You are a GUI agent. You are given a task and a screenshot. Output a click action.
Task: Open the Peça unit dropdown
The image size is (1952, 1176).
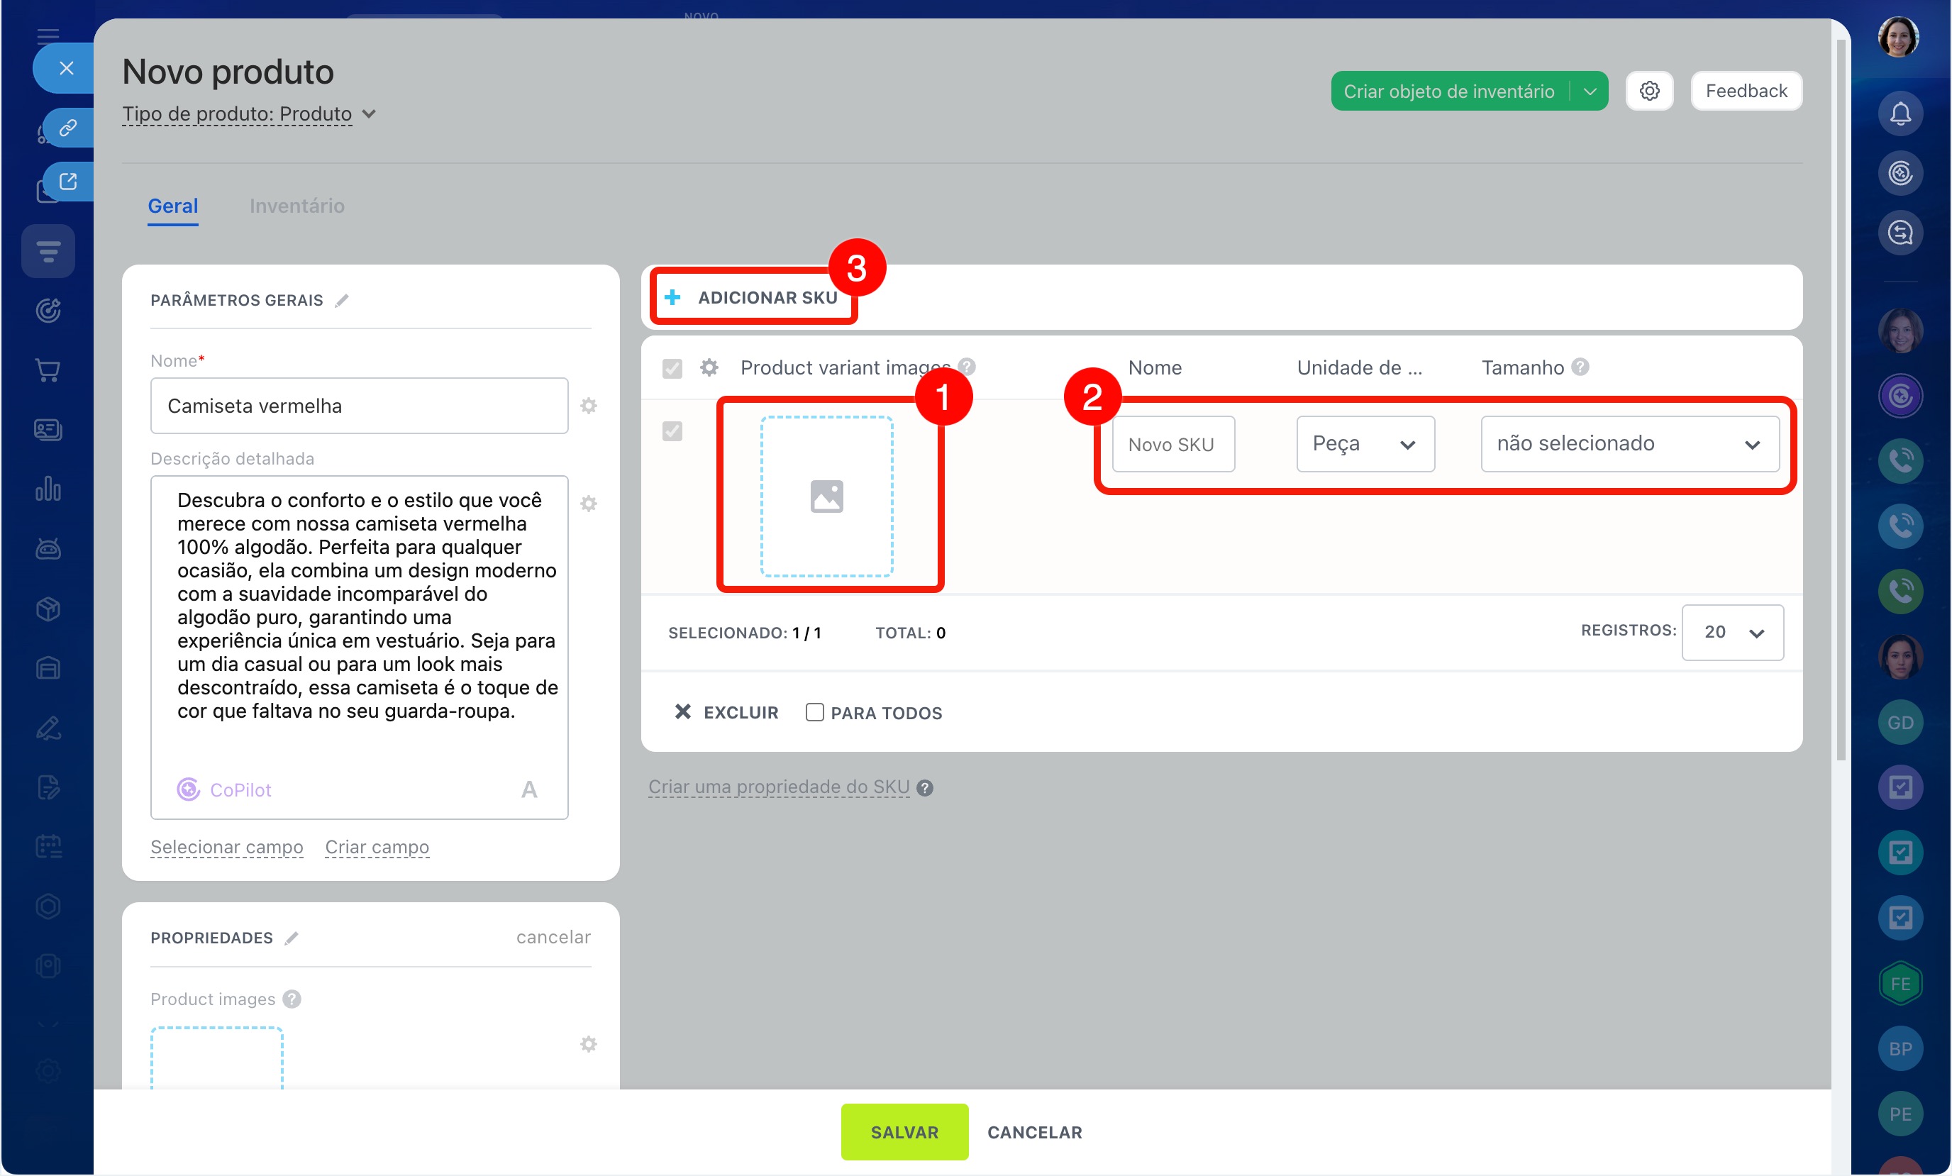(1364, 444)
